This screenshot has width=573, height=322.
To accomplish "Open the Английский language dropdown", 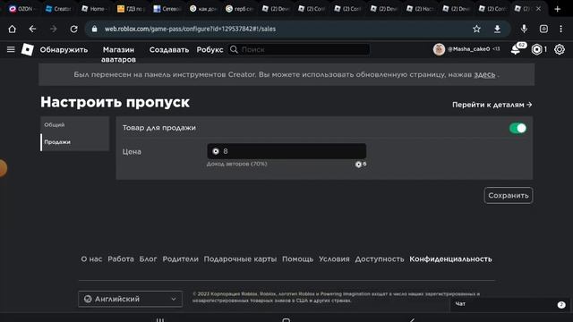I will click(x=130, y=299).
